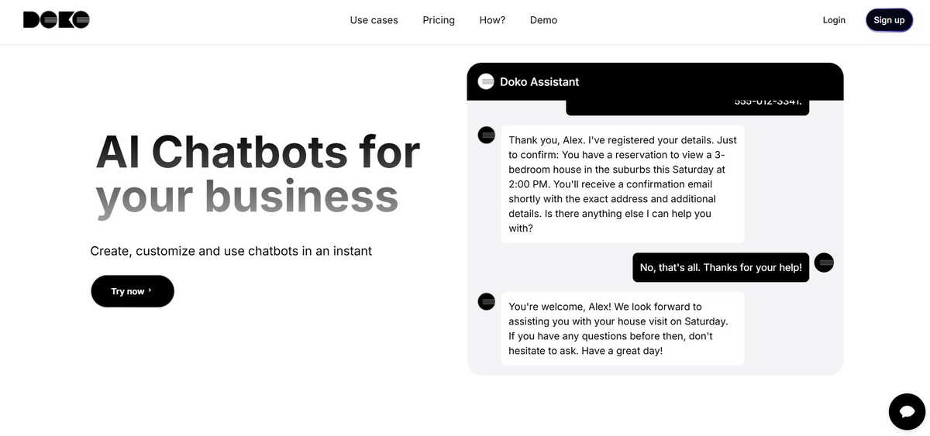Click user avatar beside "No, that's all" message

coord(824,263)
